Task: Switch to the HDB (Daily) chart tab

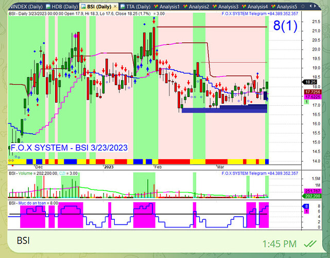Action: [62, 7]
